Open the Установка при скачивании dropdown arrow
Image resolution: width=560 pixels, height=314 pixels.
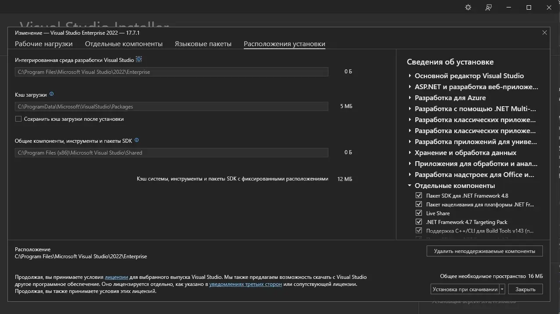[502, 289]
